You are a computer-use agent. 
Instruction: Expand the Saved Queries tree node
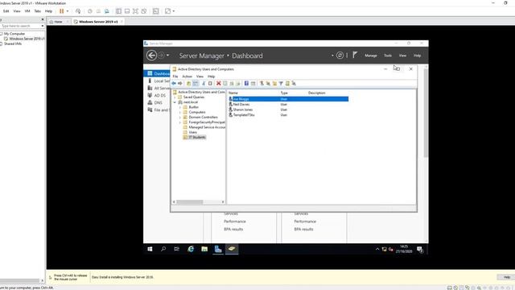pos(175,97)
